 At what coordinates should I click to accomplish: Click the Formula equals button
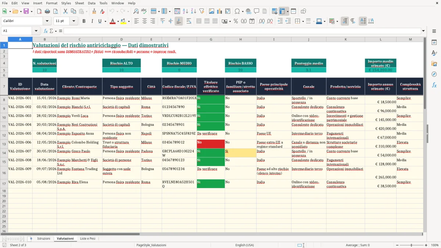tap(61, 31)
